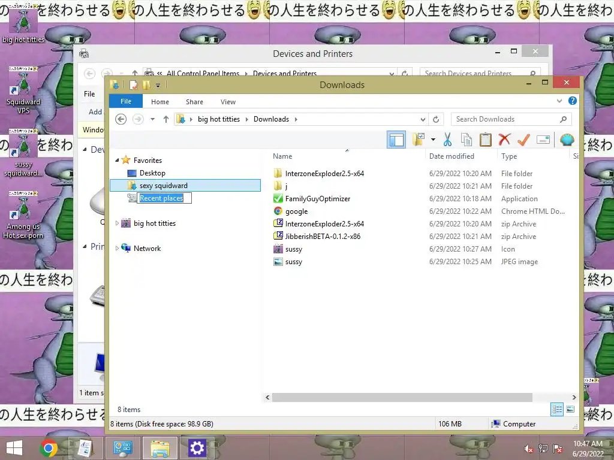
Task: Open the Home ribbon tab
Action: (x=160, y=102)
